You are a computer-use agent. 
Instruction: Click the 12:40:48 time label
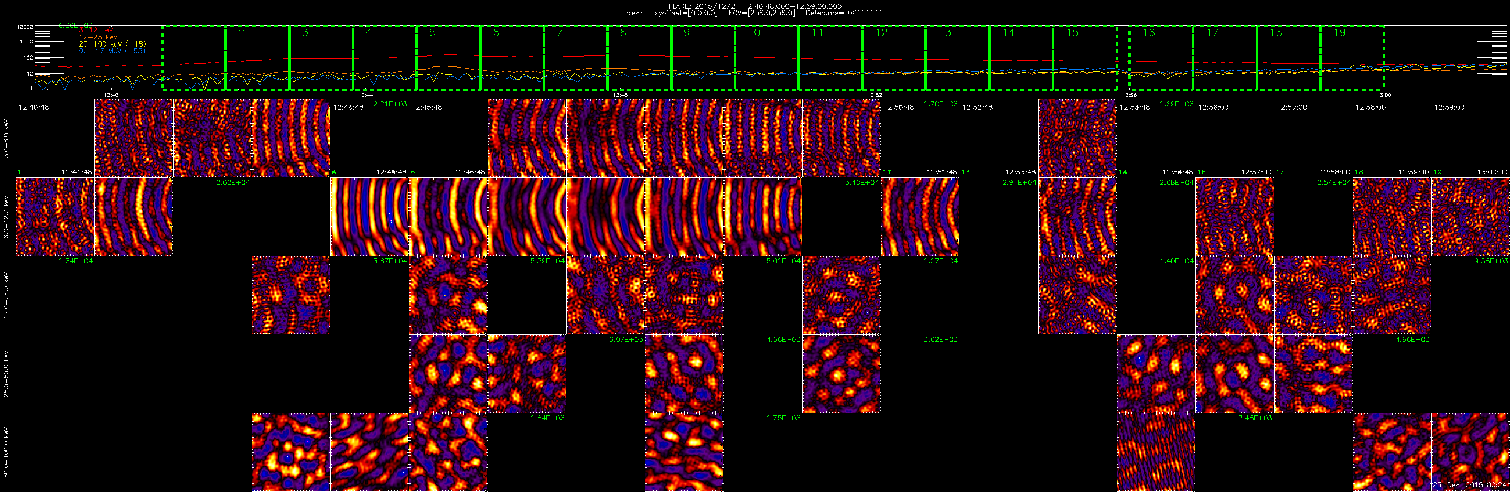(34, 108)
